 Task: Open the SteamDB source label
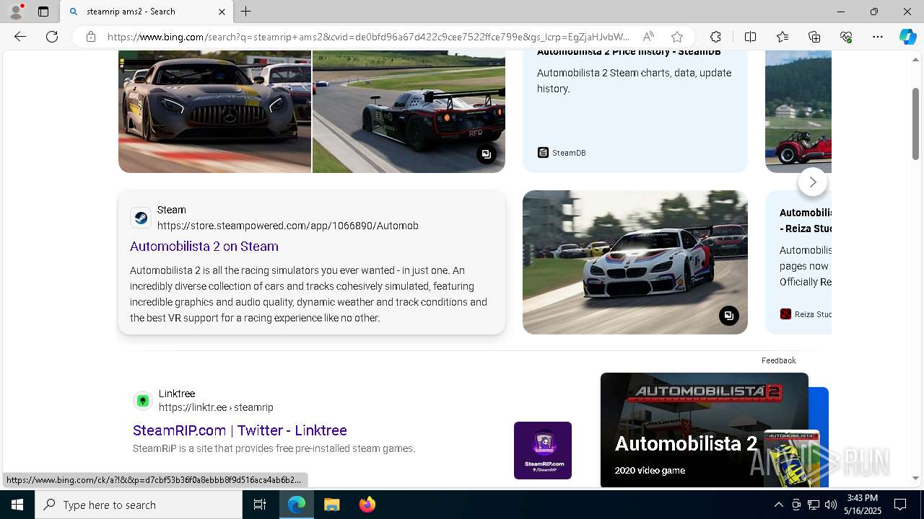click(562, 153)
